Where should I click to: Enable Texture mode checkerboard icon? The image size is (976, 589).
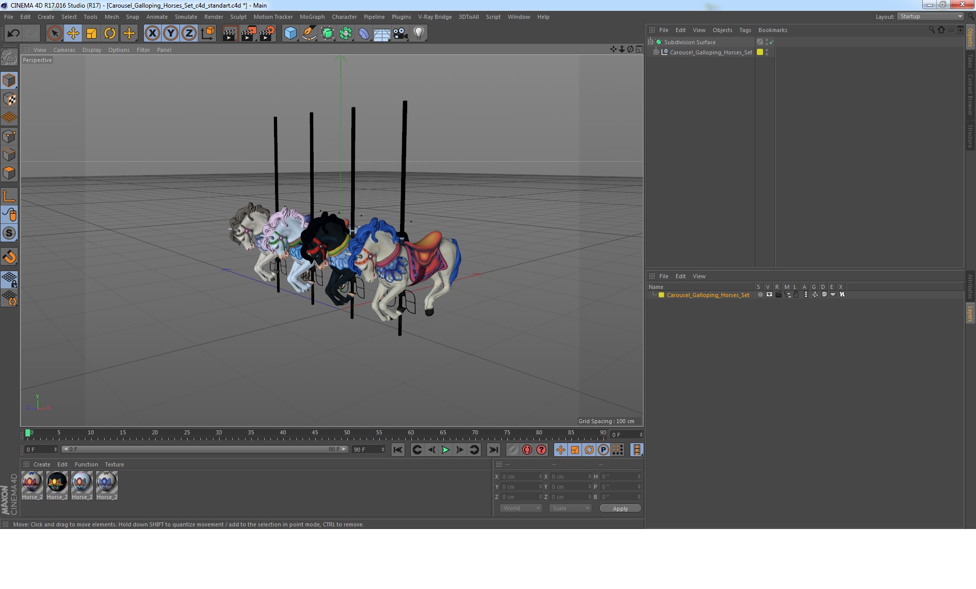(x=9, y=99)
